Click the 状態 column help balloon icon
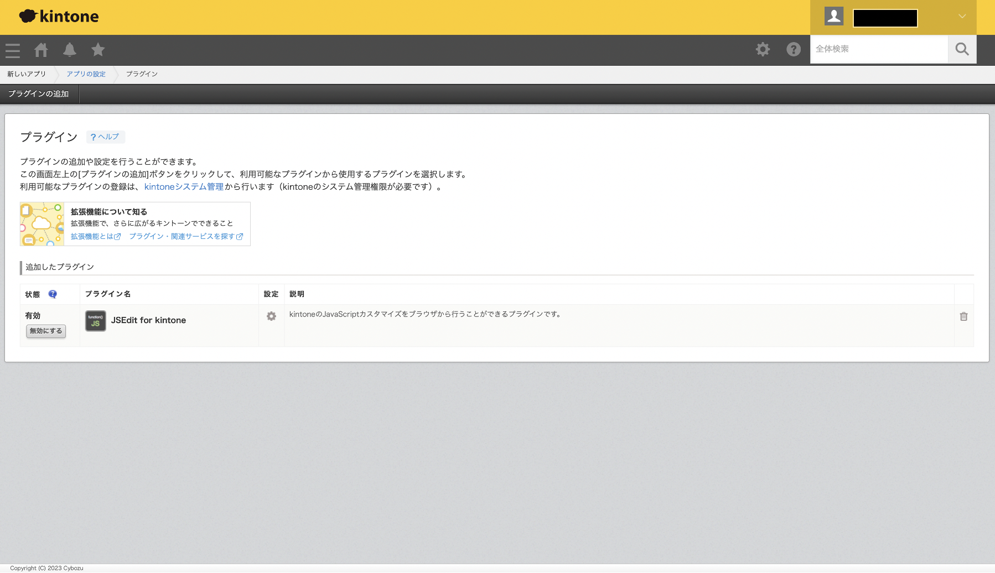 pyautogui.click(x=53, y=294)
